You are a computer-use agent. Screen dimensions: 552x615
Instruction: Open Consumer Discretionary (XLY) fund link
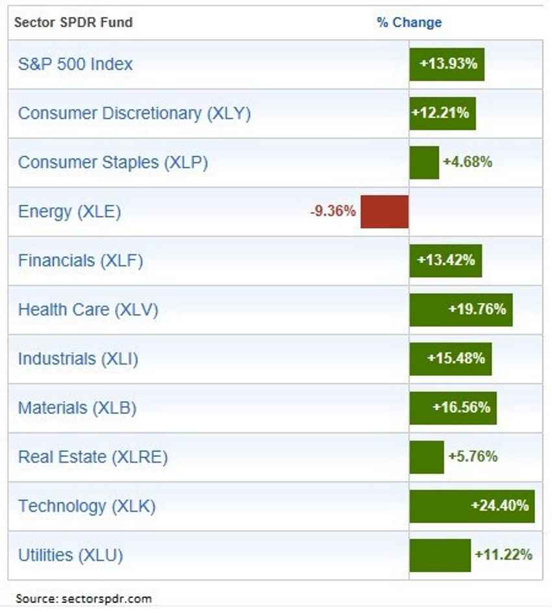(134, 113)
